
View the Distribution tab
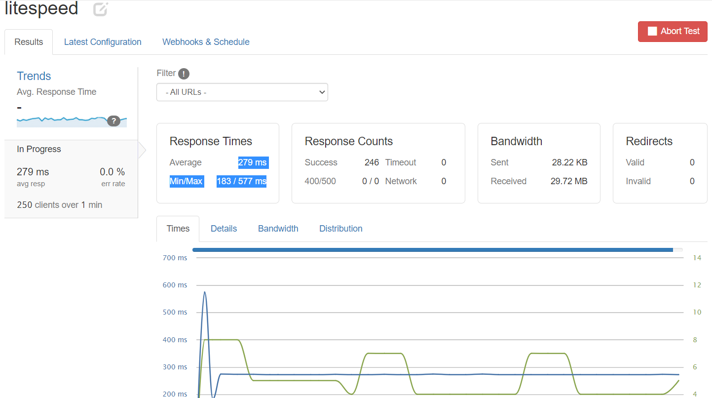pos(340,228)
